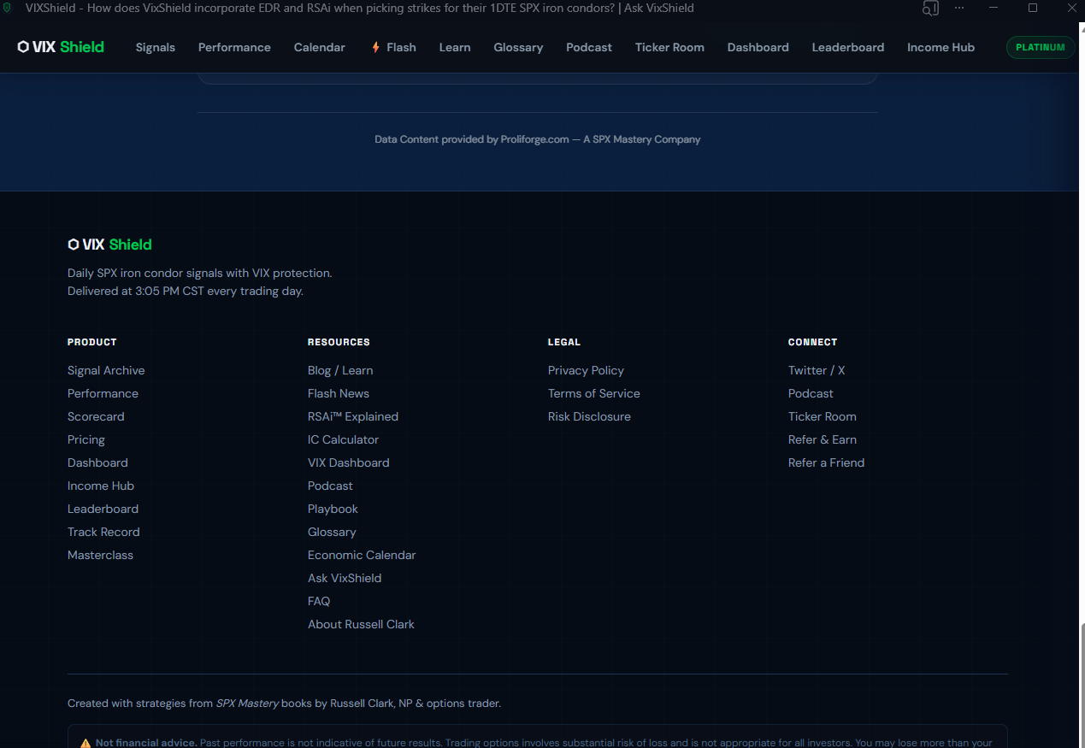
Task: Click the vertical scrollbar thumb
Action: tap(1082, 684)
